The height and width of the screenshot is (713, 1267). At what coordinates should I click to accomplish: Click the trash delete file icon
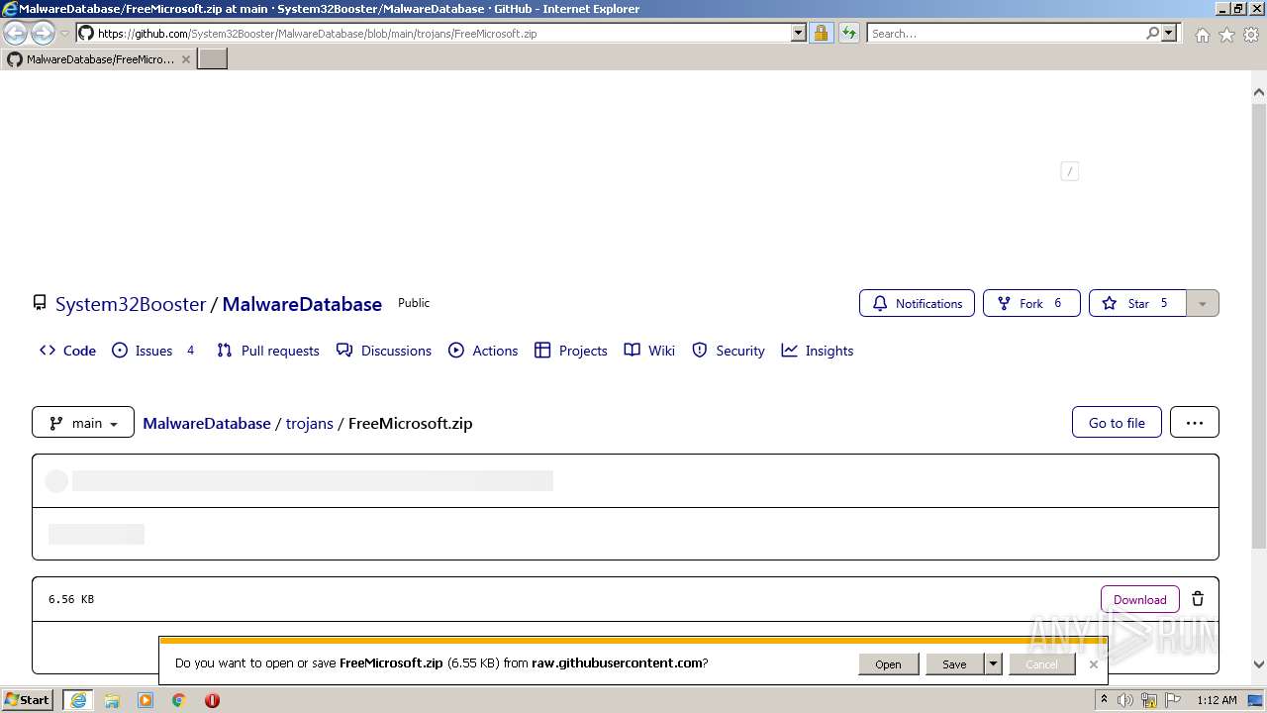(x=1198, y=599)
